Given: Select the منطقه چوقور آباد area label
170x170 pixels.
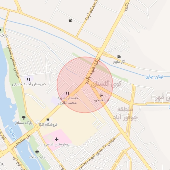Looking at the screenshot, I should [x=125, y=113].
